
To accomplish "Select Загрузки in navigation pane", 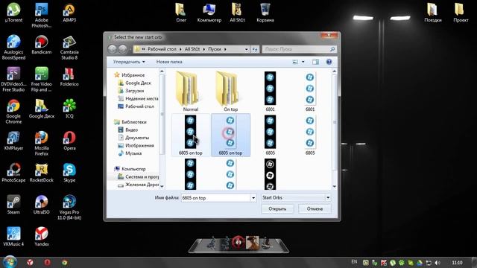I will click(x=134, y=91).
